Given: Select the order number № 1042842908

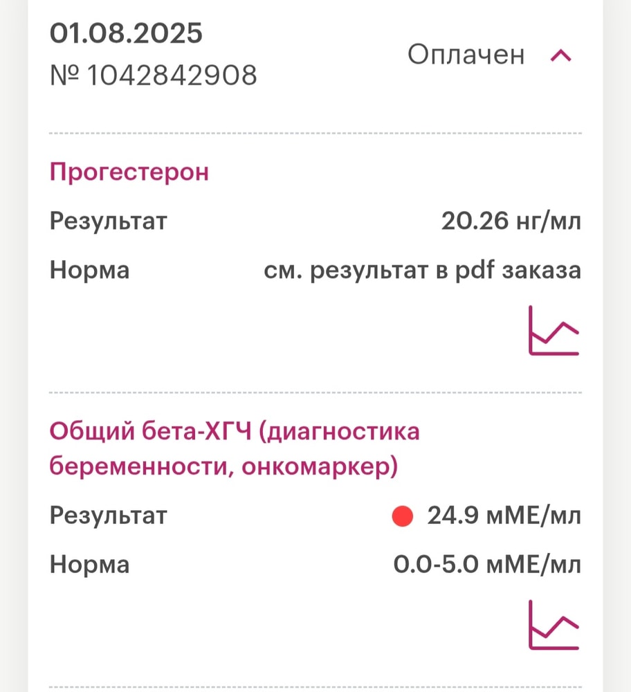Looking at the screenshot, I should coord(153,75).
